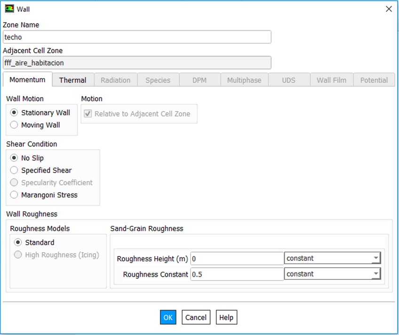Select the Standard roughness model
Image resolution: width=399 pixels, height=335 pixels.
pyautogui.click(x=18, y=242)
